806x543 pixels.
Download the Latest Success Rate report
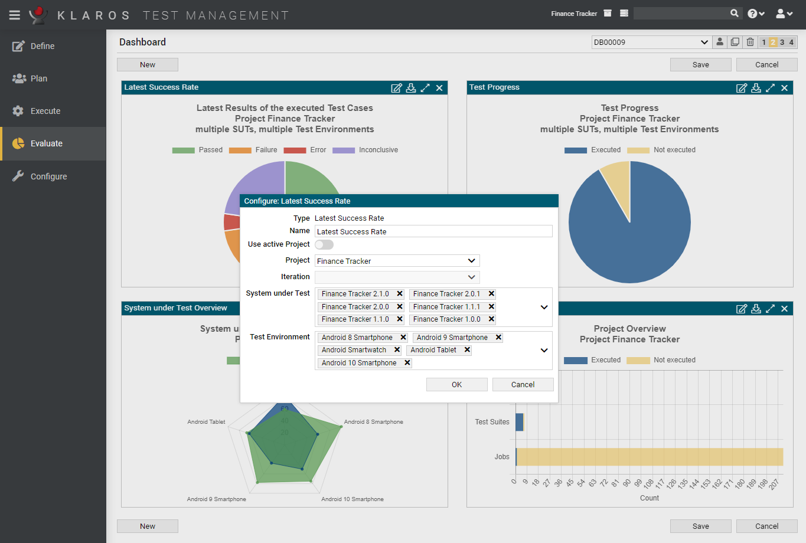coord(411,88)
